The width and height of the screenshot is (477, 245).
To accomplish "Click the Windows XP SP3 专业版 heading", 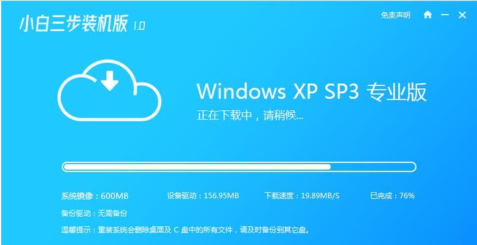I will point(311,91).
